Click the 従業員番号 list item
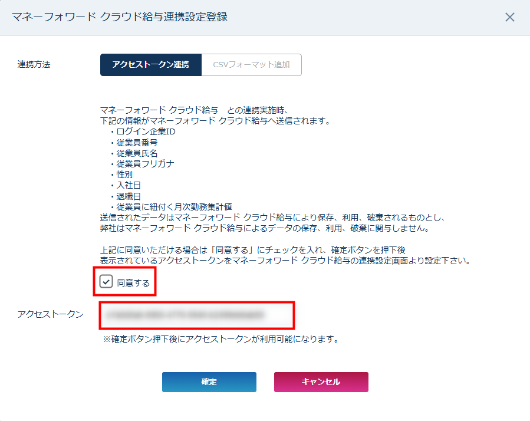 pos(137,142)
